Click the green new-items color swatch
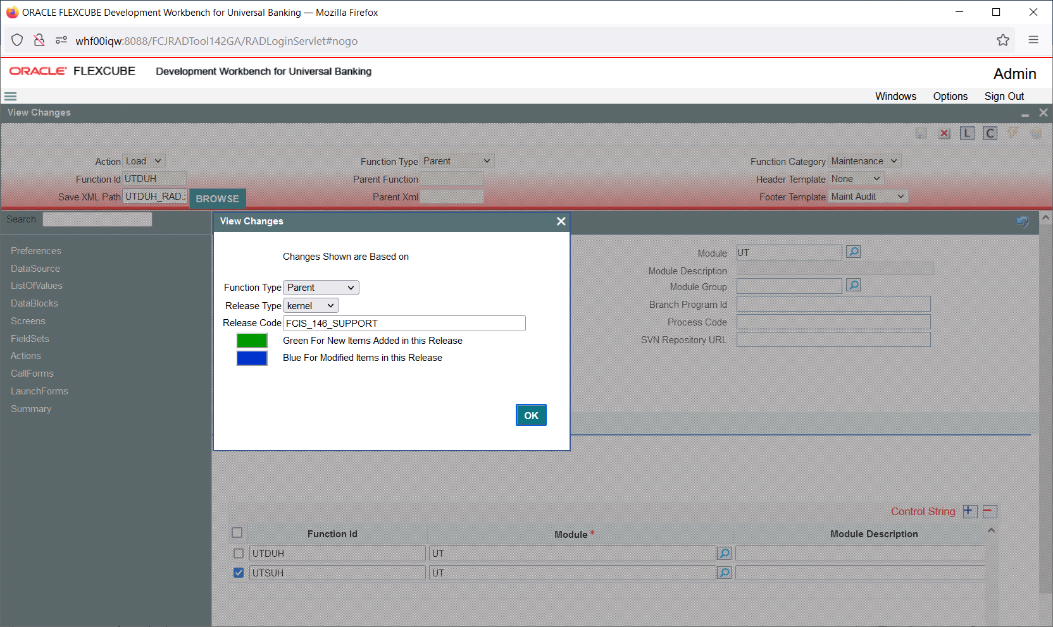The image size is (1053, 627). [252, 341]
